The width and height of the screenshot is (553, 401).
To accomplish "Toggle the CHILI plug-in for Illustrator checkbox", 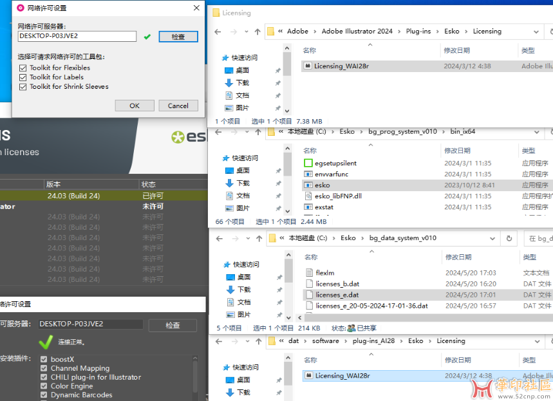I will [44, 377].
